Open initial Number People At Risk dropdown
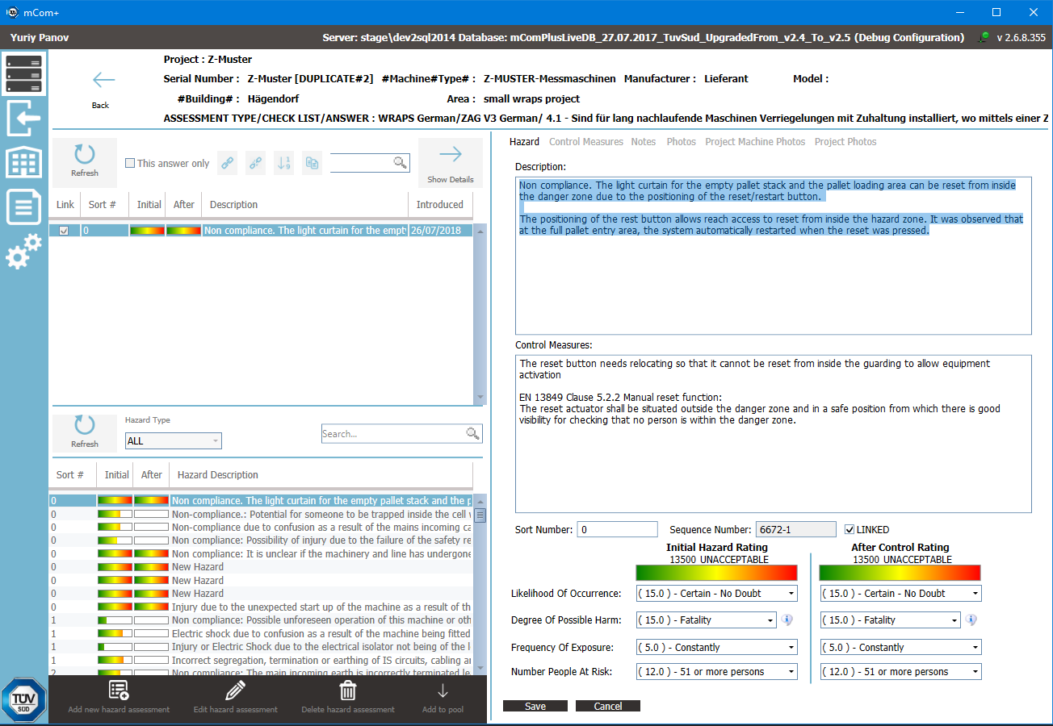1053x726 pixels. click(716, 671)
